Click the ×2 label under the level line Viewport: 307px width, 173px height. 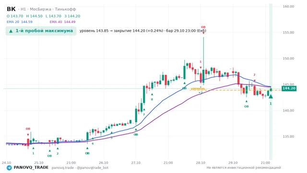point(201,93)
